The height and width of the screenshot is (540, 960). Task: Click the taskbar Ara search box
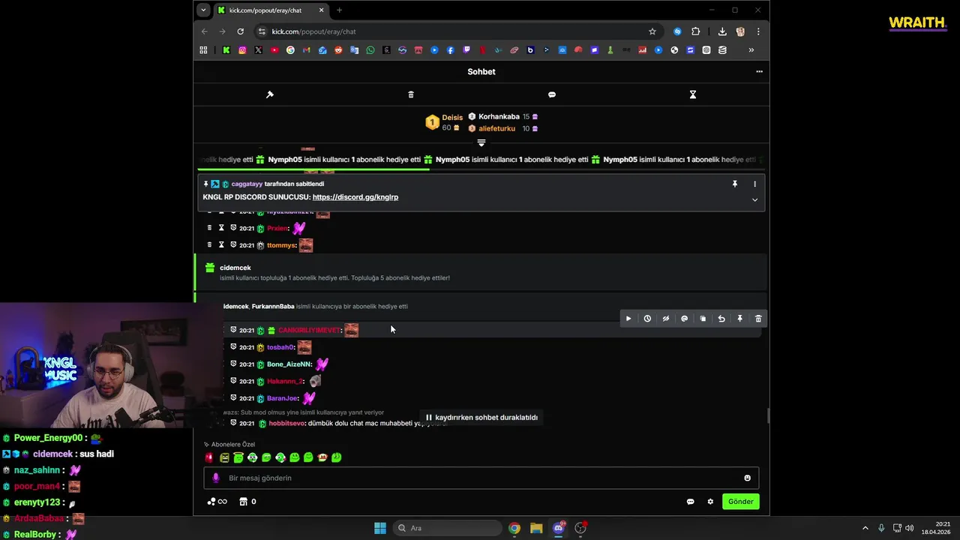(x=448, y=528)
